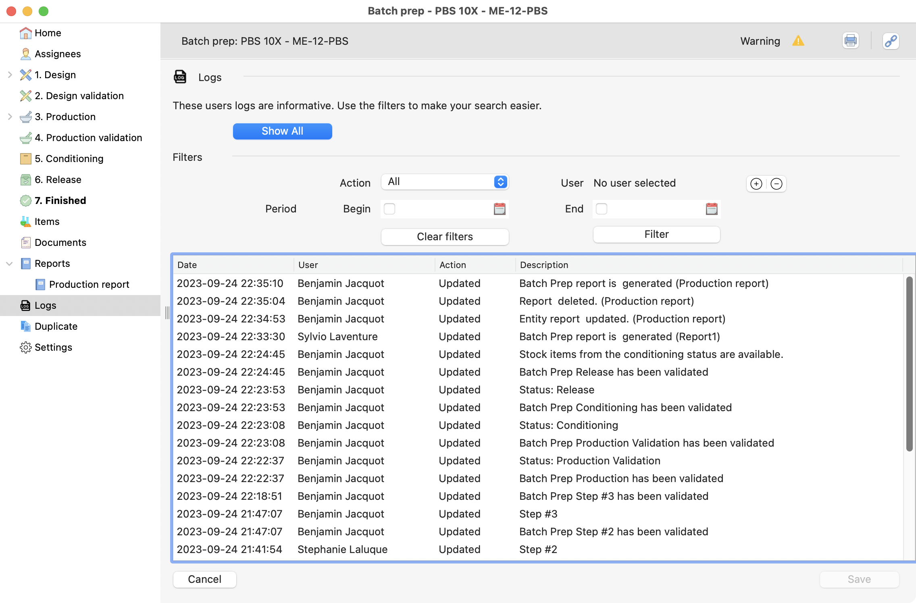Open the Begin date calendar picker
The width and height of the screenshot is (916, 603).
500,209
